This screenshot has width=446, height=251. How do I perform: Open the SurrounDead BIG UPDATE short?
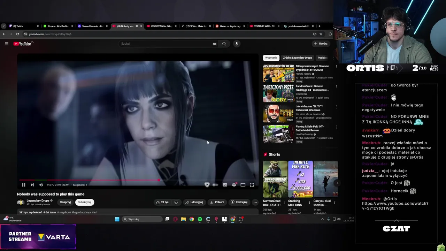tap(275, 179)
